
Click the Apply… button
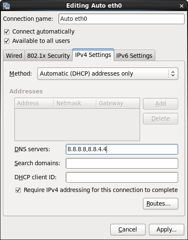click(x=166, y=229)
